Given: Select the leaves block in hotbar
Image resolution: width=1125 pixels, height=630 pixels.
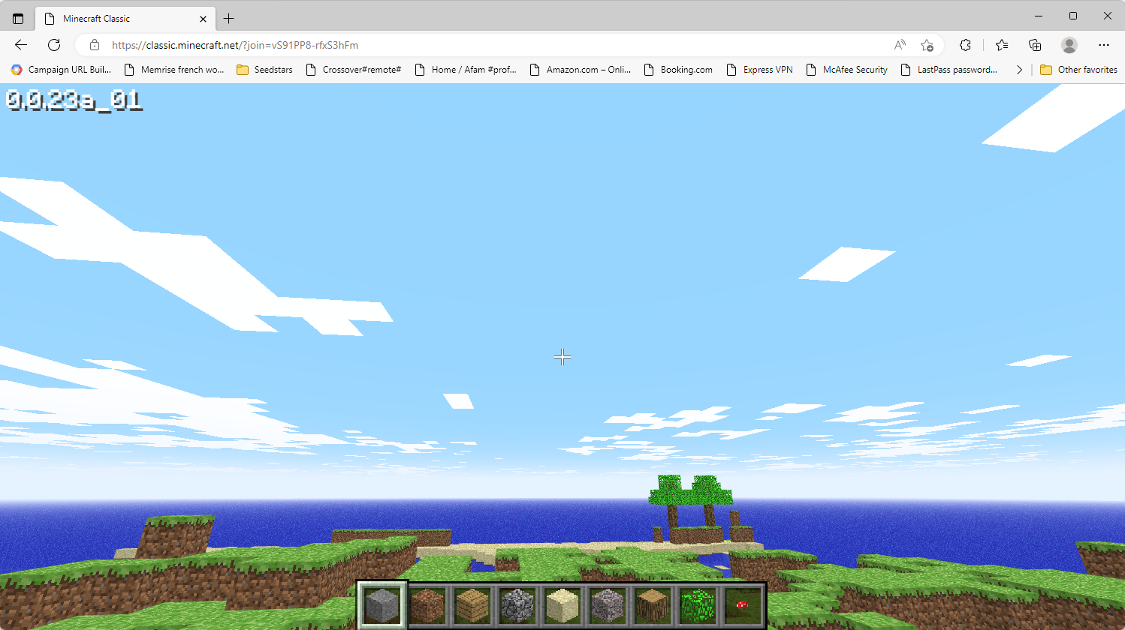Looking at the screenshot, I should point(698,605).
